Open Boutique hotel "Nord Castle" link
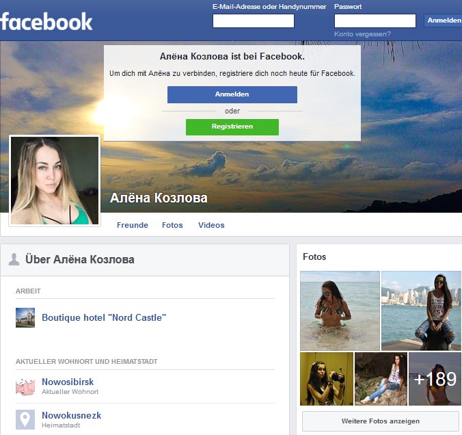The height and width of the screenshot is (435, 462). click(x=104, y=317)
